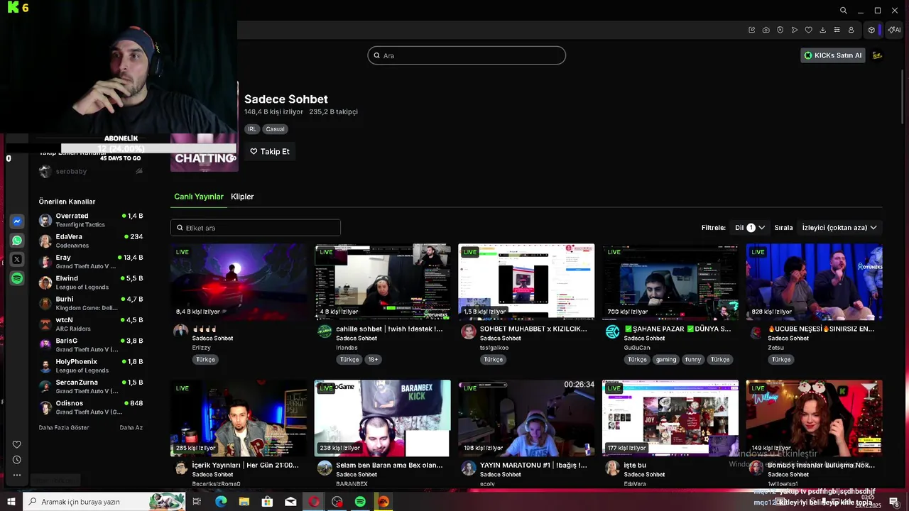The height and width of the screenshot is (511, 909).
Task: Open the Kick logo home link
Action: click(x=13, y=8)
